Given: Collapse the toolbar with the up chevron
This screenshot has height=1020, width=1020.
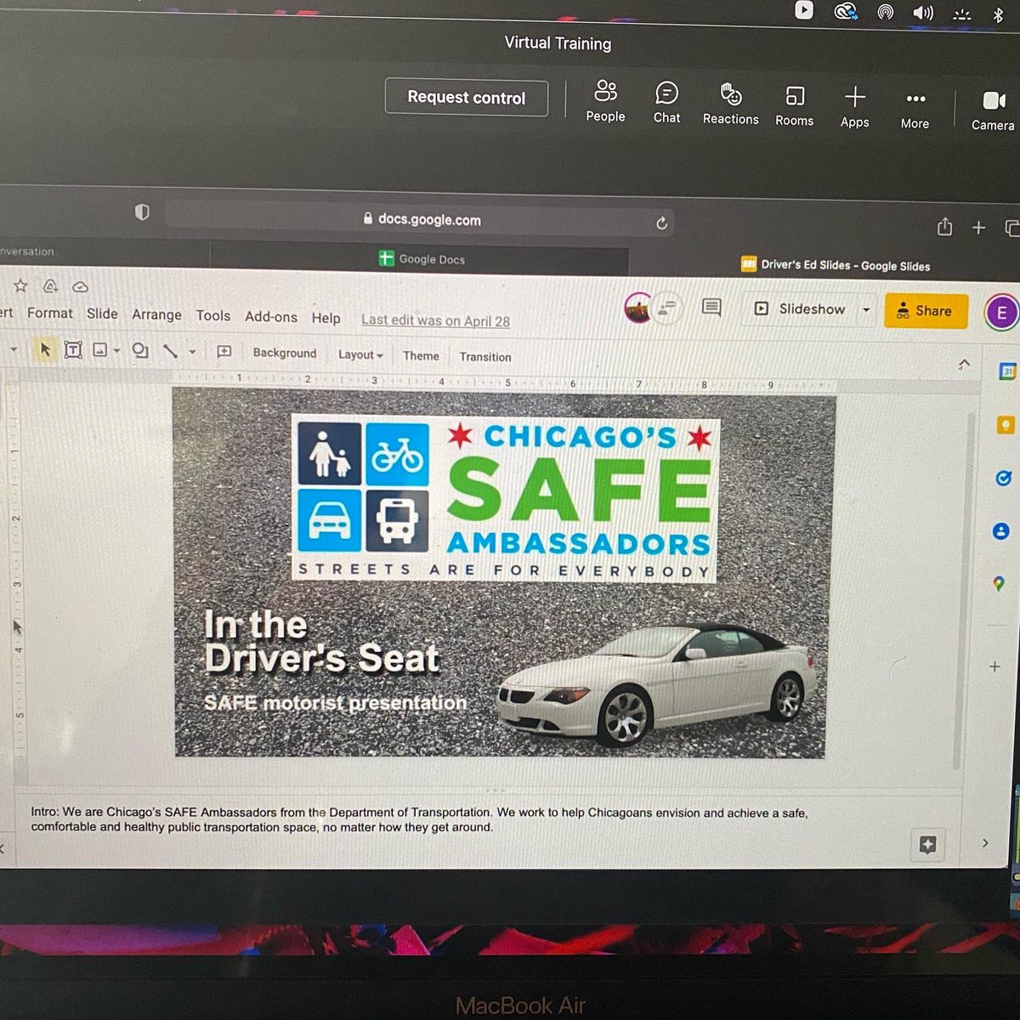Looking at the screenshot, I should (964, 364).
